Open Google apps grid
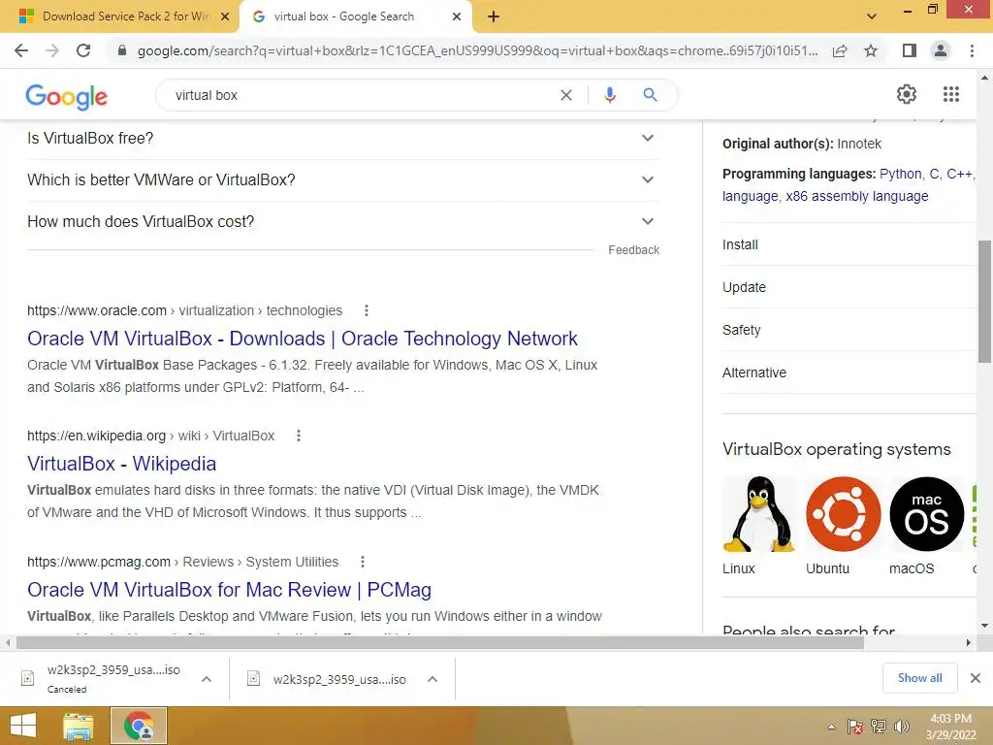The width and height of the screenshot is (993, 745). [951, 94]
